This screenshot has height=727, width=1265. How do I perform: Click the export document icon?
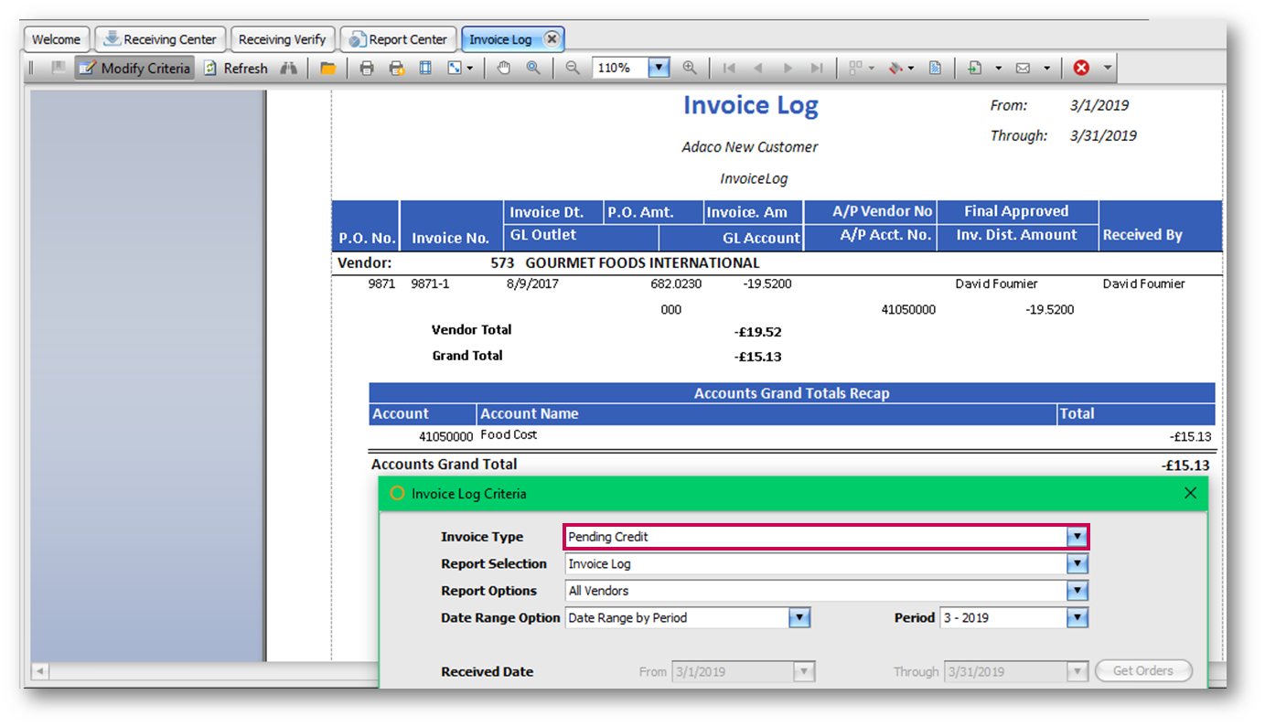pos(975,69)
